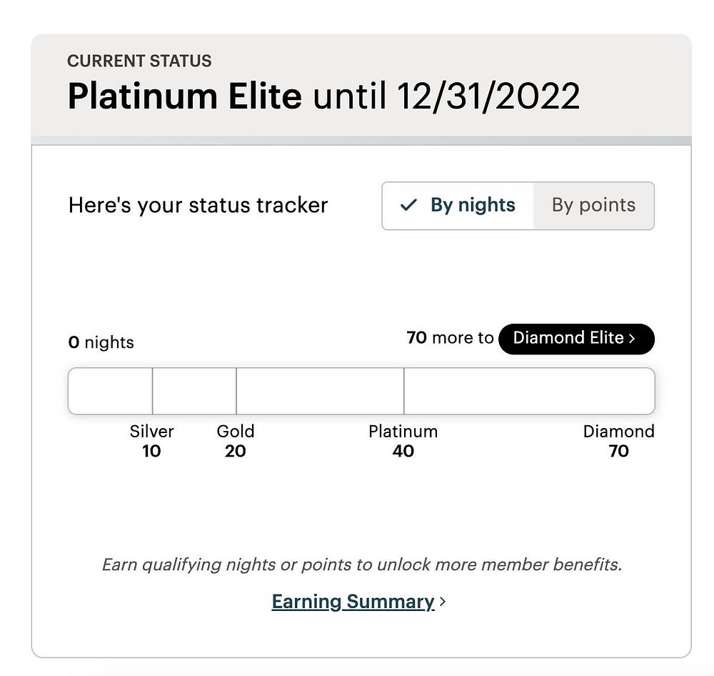Click the first progress bar segment before Silver
Screen dimensions: 714x676
coord(110,391)
